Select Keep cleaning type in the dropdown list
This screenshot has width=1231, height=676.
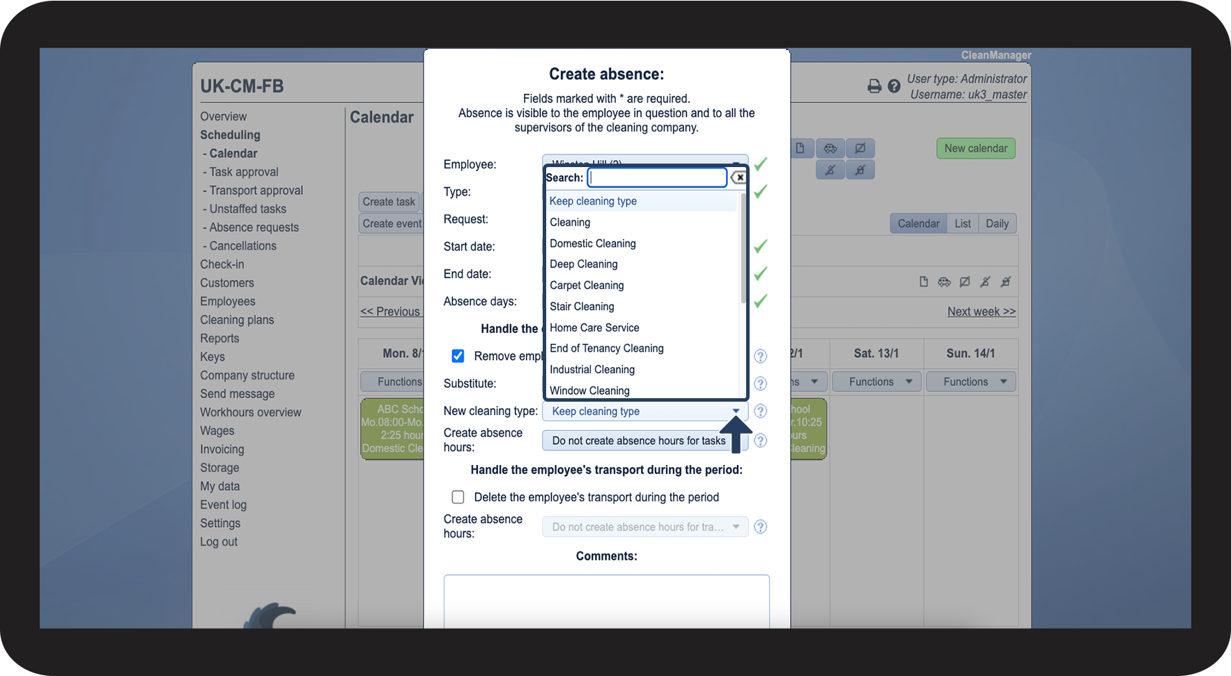(641, 201)
